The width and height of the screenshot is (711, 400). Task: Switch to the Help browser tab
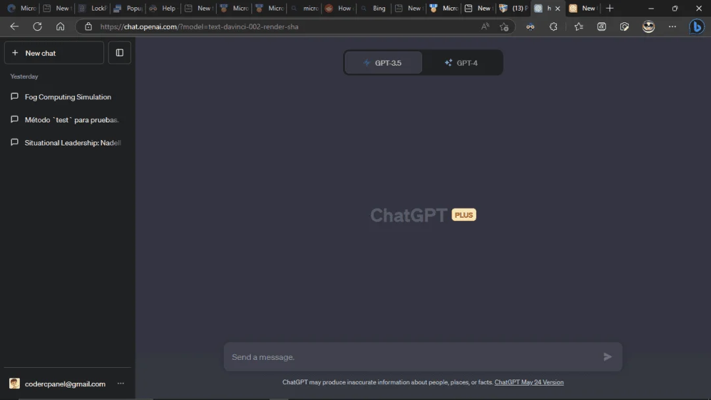[x=164, y=8]
